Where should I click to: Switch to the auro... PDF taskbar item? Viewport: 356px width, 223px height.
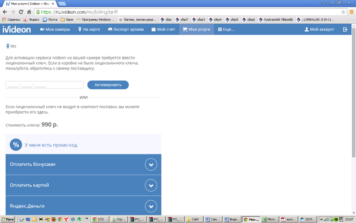click(x=289, y=219)
